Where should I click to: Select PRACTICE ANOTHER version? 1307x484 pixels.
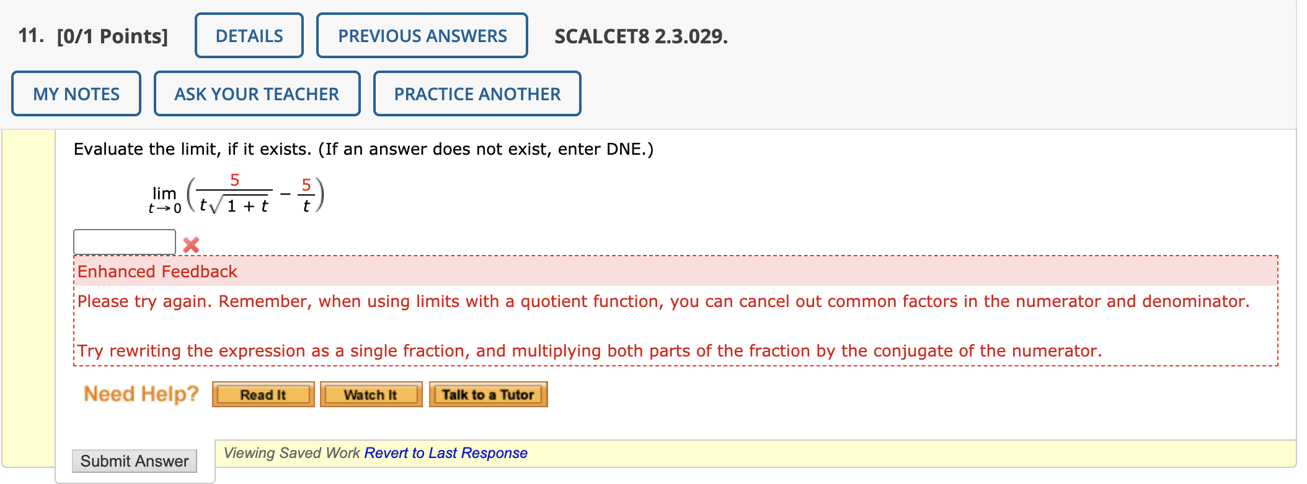pos(477,93)
